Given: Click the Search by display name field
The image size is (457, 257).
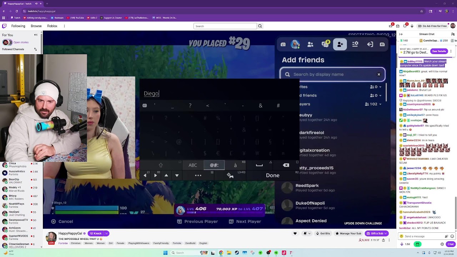Looking at the screenshot, I should pos(332,75).
